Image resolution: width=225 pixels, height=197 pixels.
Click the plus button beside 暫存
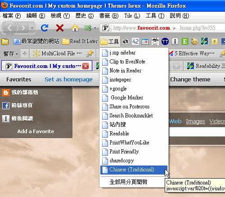(x=25, y=54)
